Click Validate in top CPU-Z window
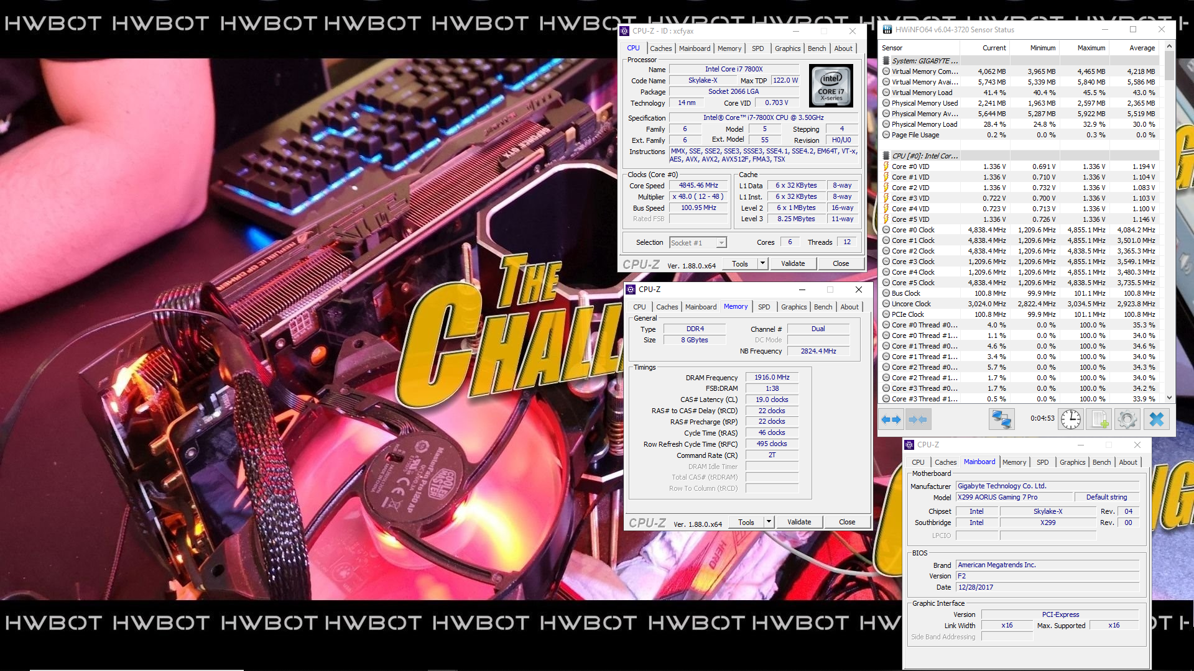Image resolution: width=1194 pixels, height=671 pixels. pyautogui.click(x=793, y=263)
